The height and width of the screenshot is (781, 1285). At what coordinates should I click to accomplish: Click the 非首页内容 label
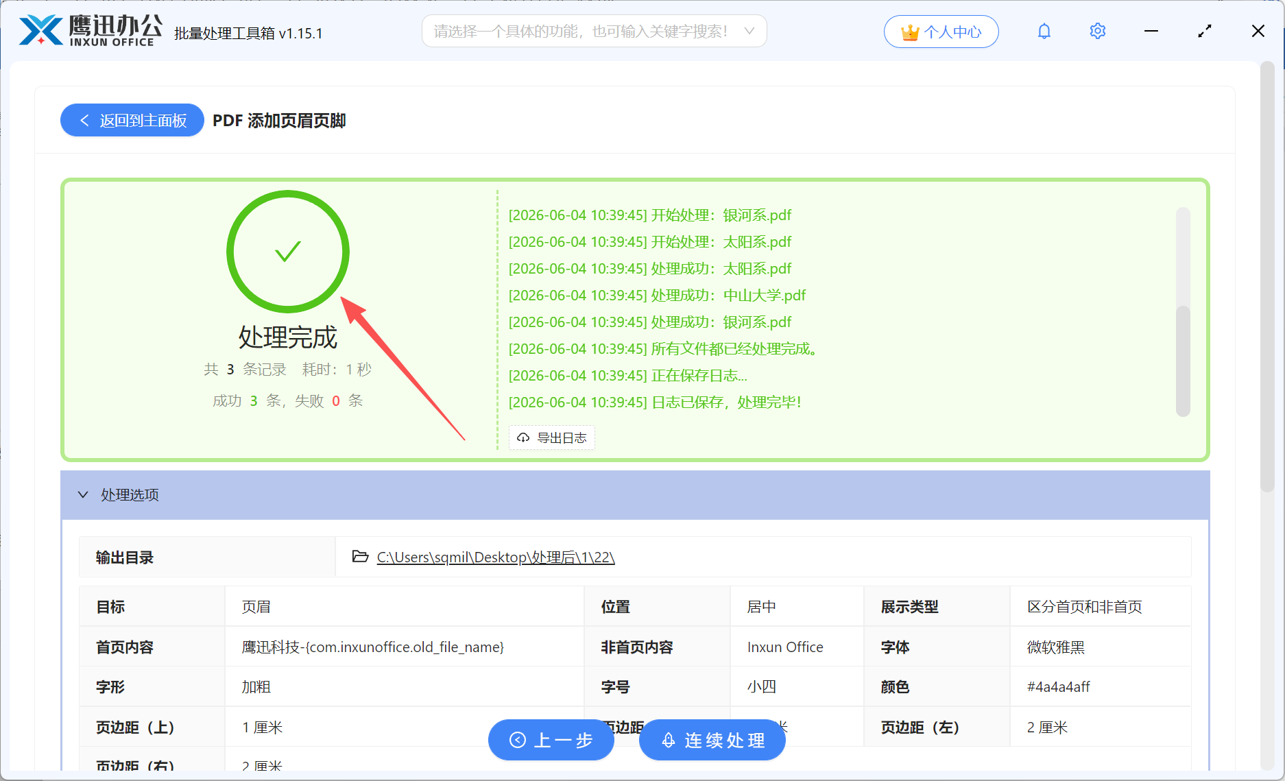[x=637, y=647]
